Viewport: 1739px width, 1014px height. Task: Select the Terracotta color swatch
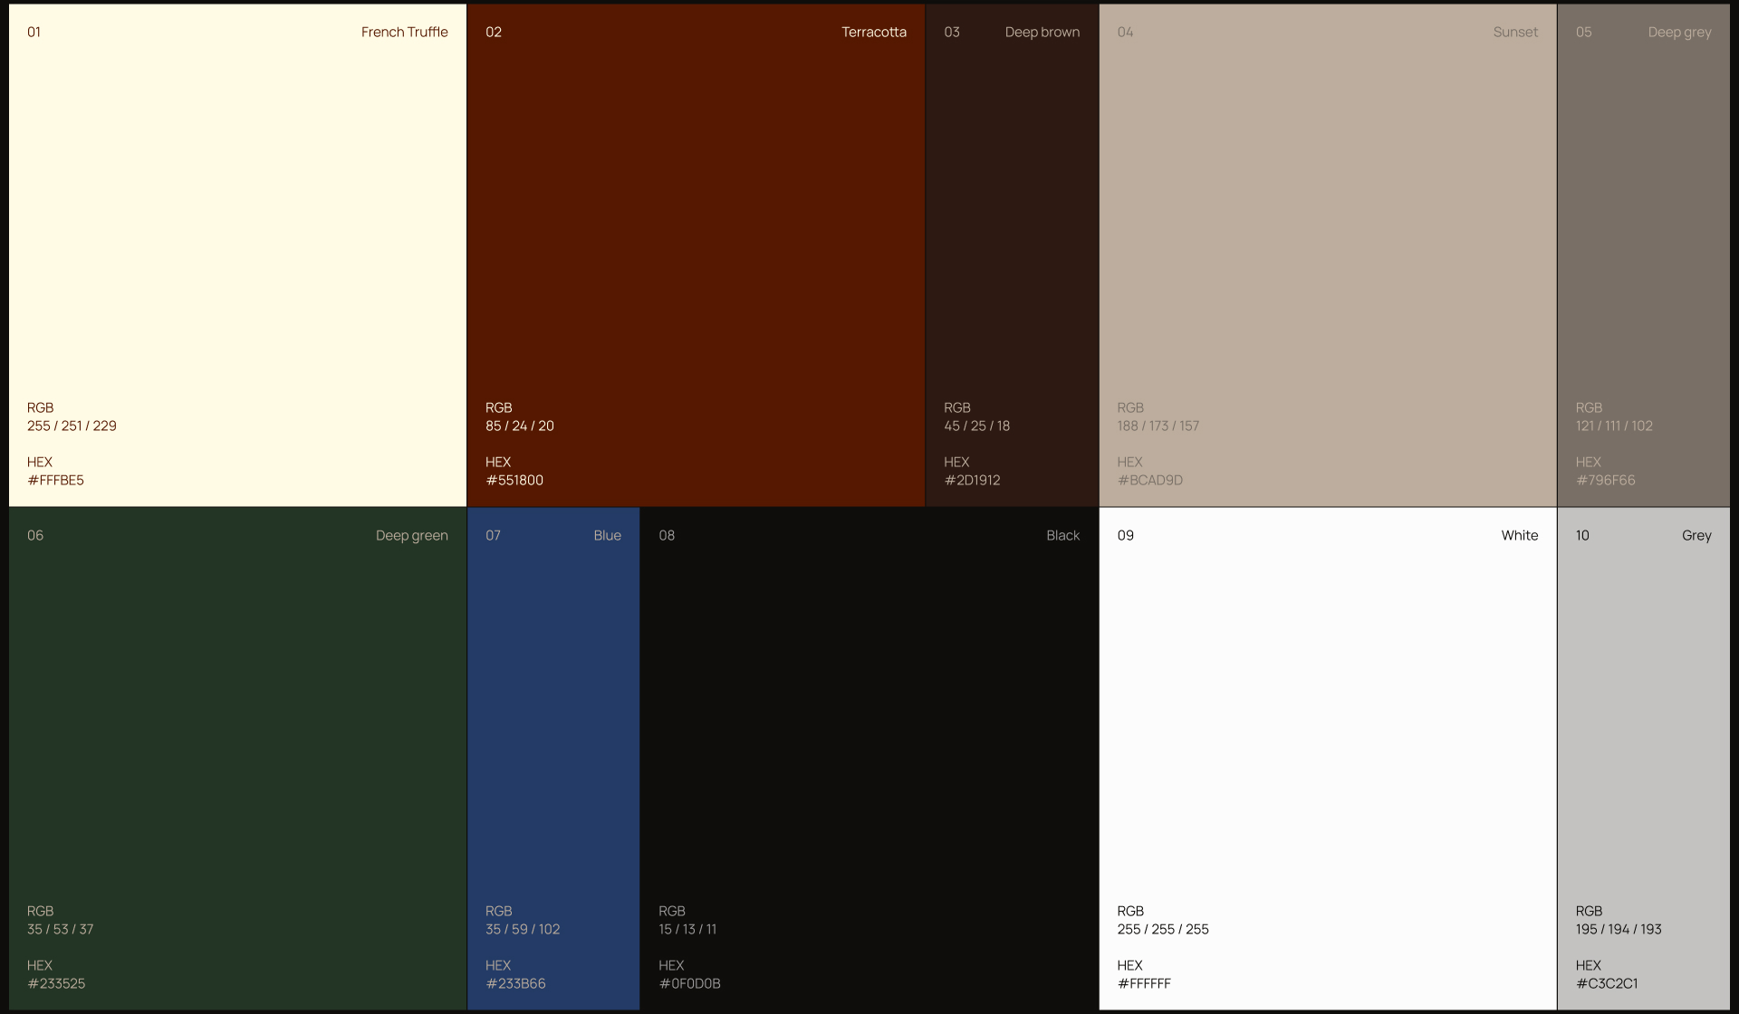[696, 226]
